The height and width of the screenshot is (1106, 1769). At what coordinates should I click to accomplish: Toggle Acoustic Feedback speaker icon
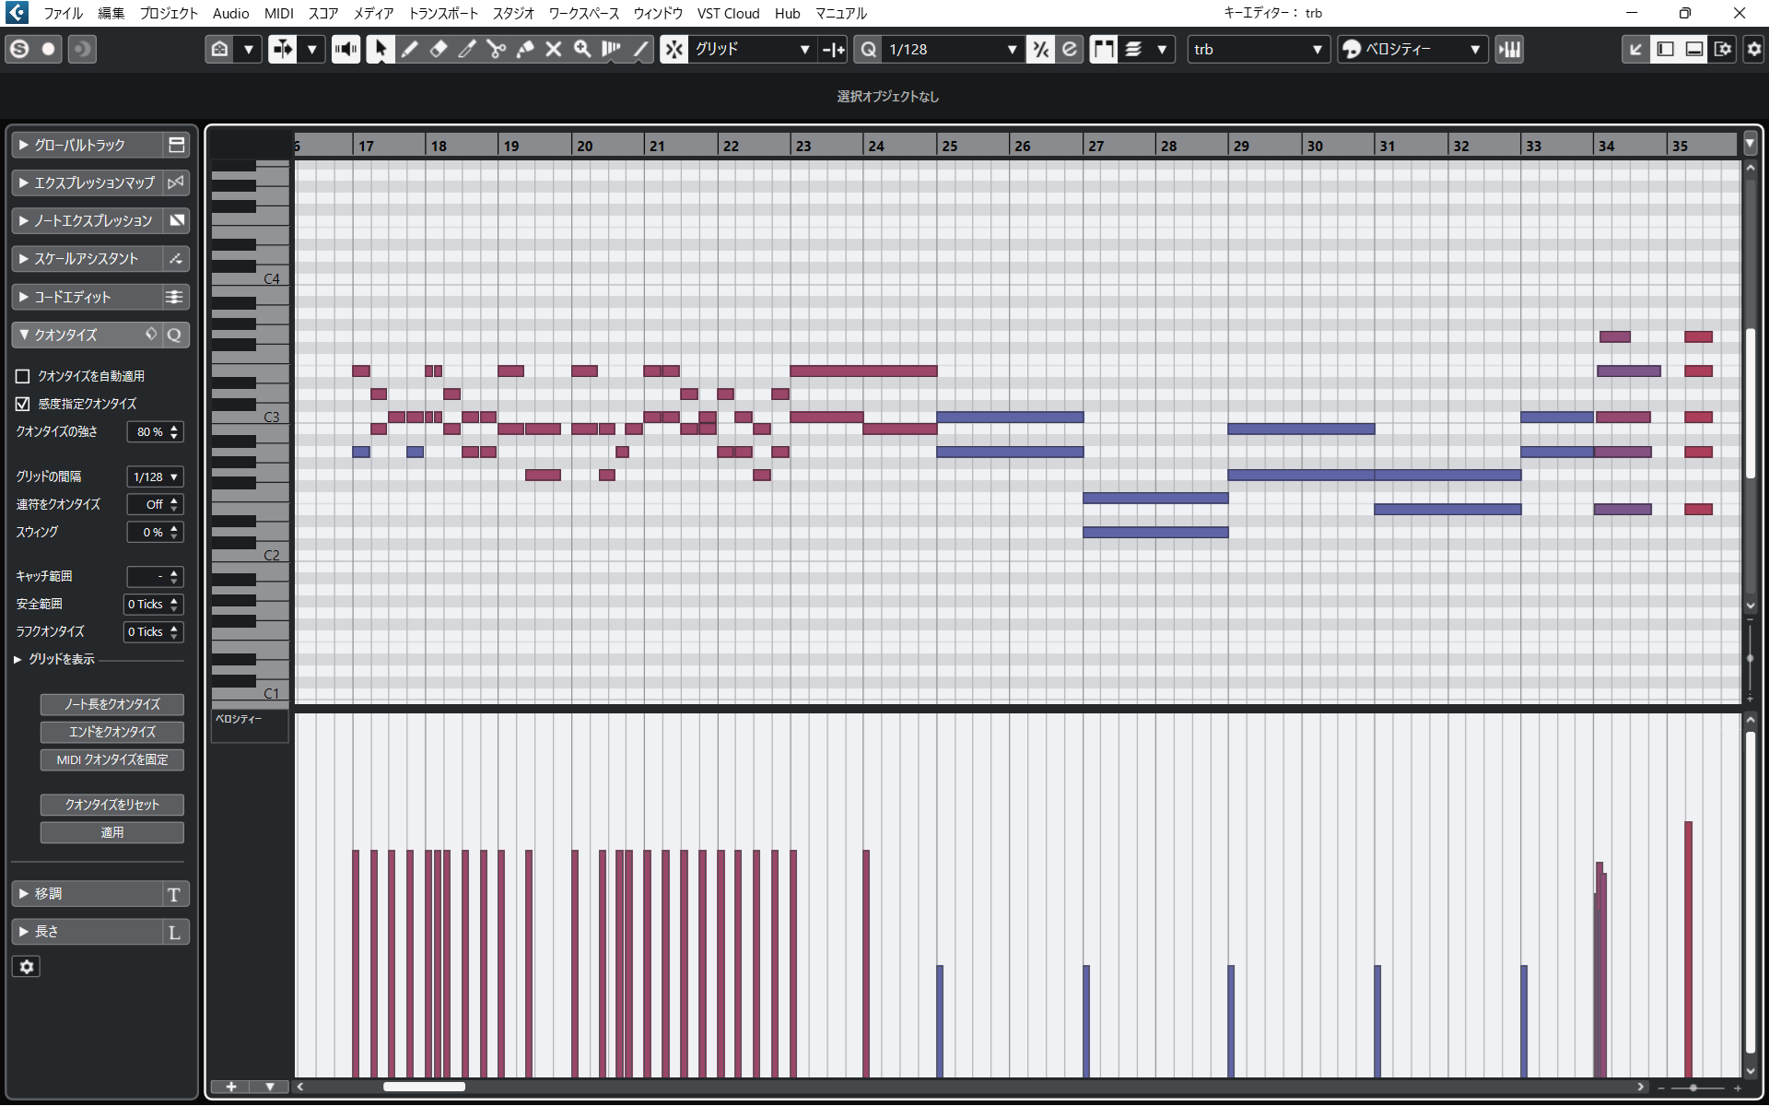click(346, 49)
